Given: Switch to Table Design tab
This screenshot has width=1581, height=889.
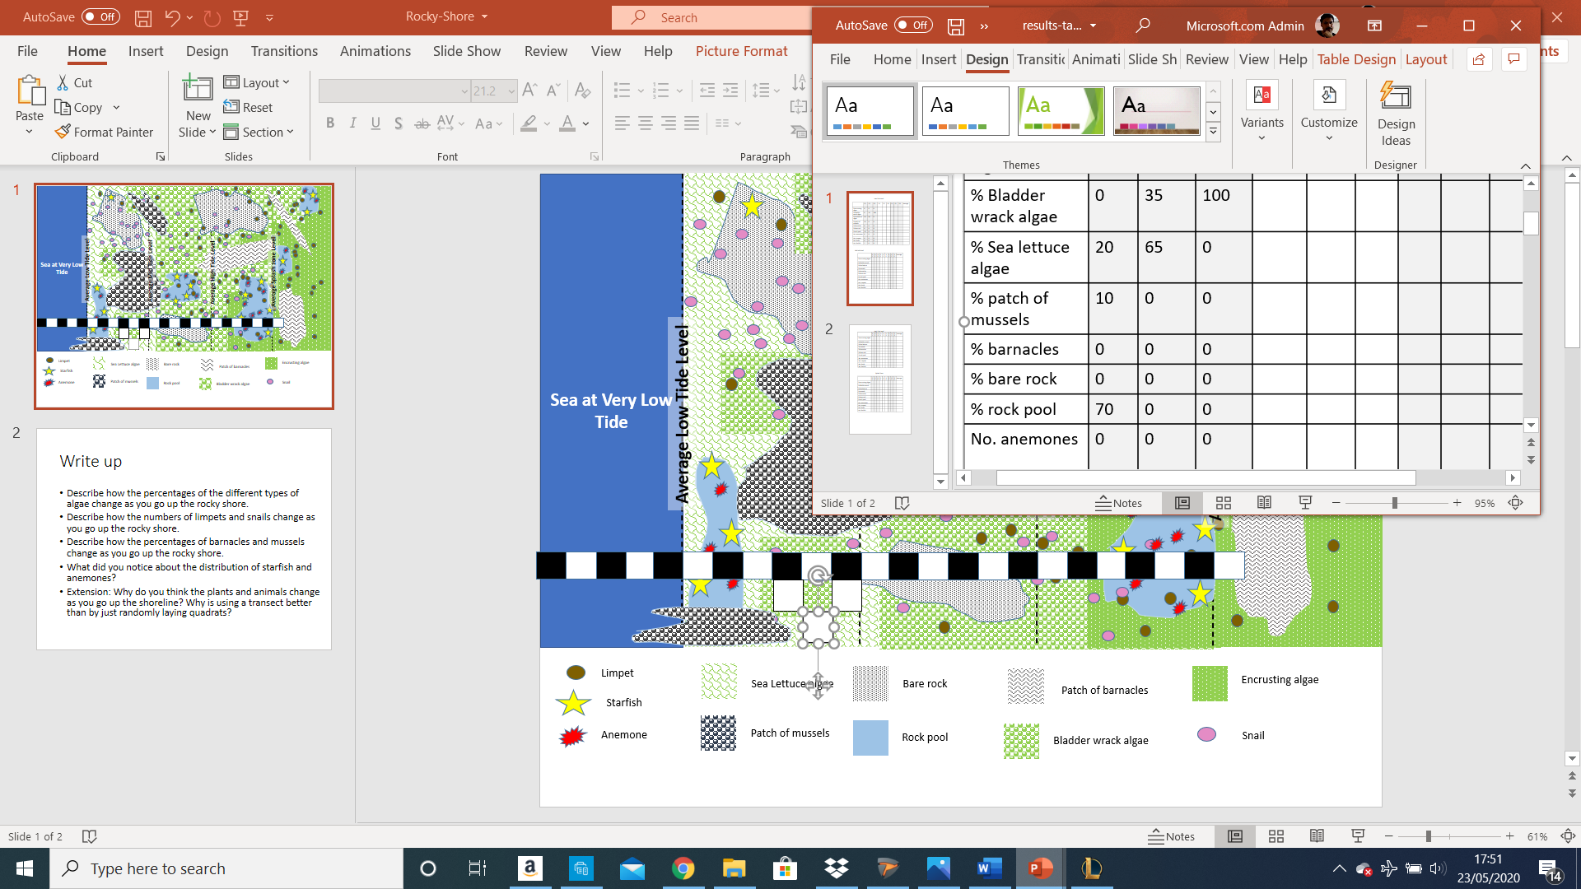Looking at the screenshot, I should pyautogui.click(x=1356, y=59).
